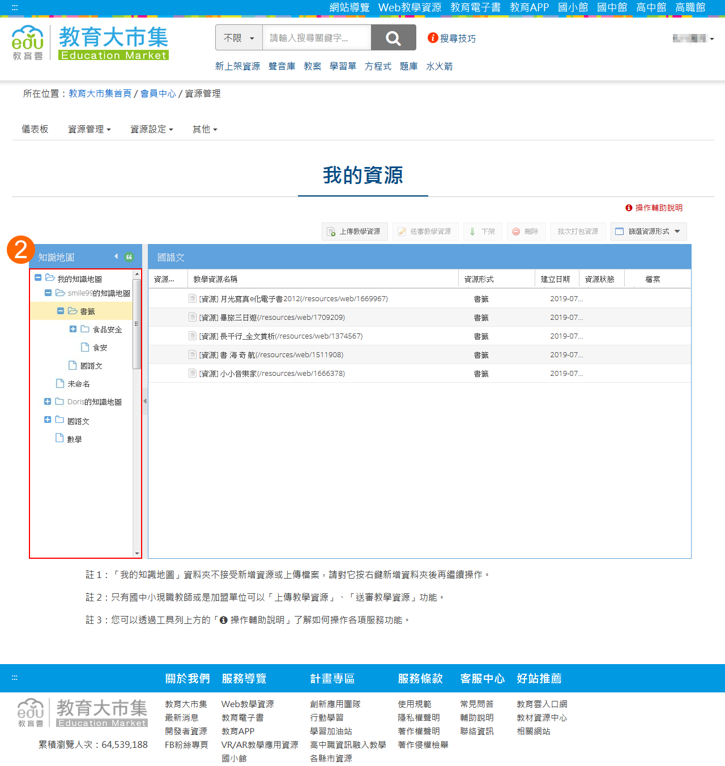
Task: Collapse smile99的知識地圖 node
Action: point(48,293)
